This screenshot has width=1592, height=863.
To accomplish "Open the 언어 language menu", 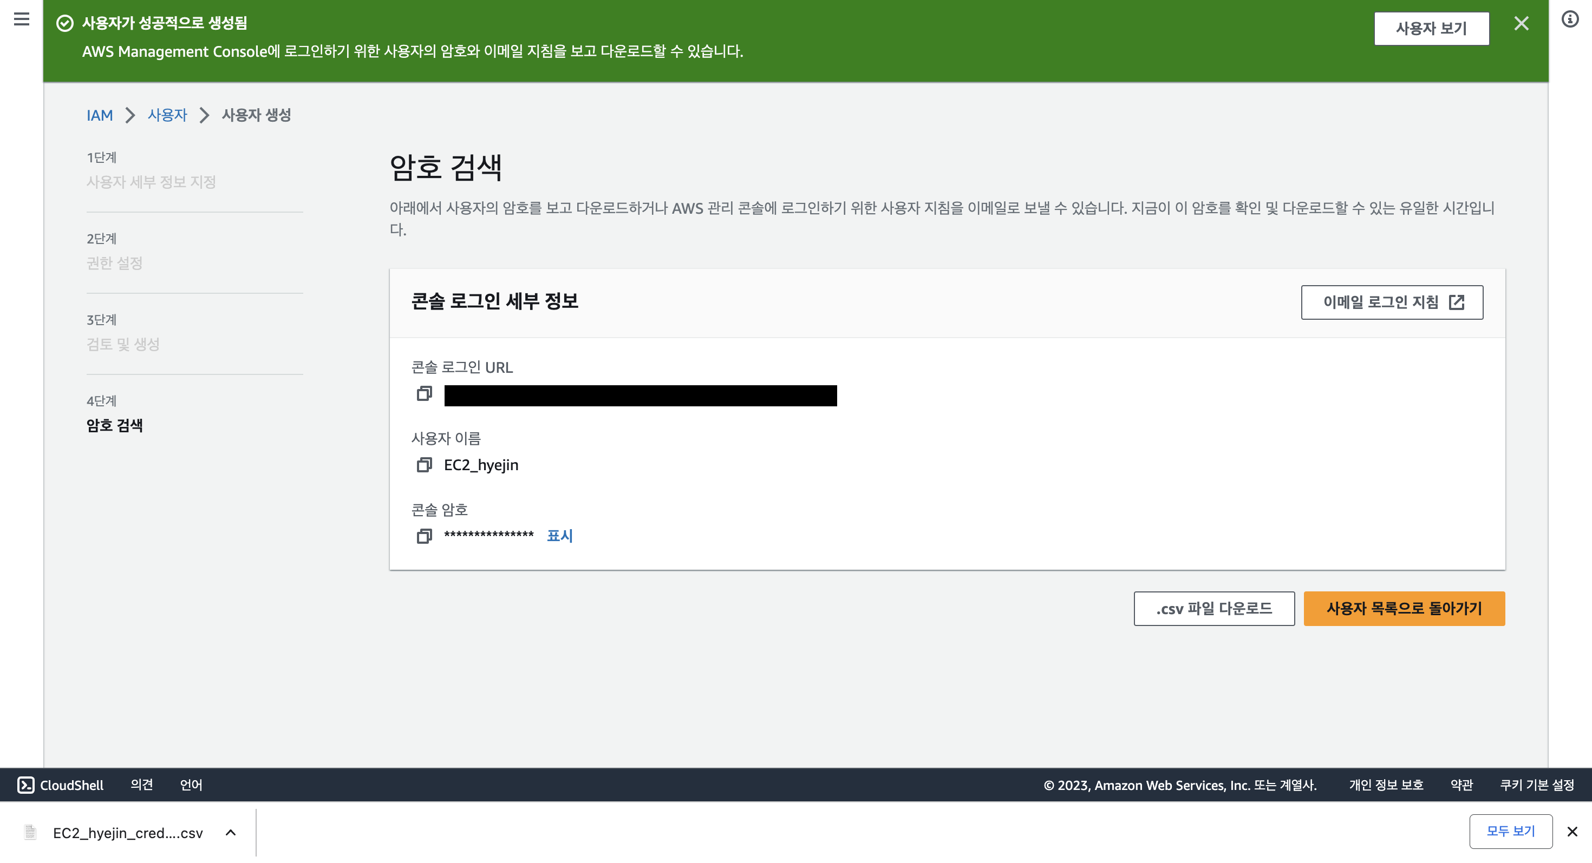I will coord(191,785).
